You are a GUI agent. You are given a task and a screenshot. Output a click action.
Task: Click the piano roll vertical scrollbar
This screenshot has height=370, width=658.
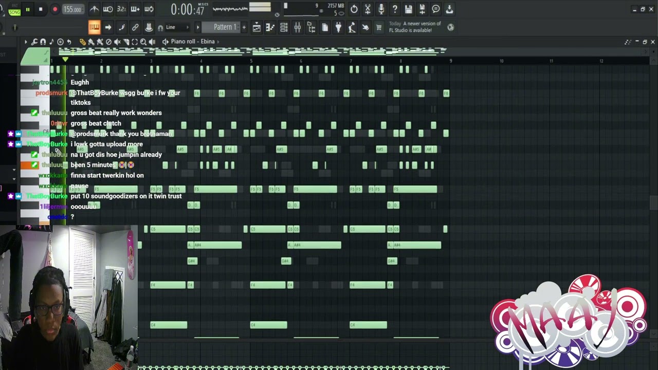tap(653, 203)
